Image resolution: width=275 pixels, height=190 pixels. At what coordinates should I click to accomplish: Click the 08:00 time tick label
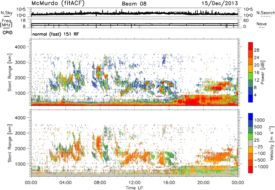click(100, 183)
